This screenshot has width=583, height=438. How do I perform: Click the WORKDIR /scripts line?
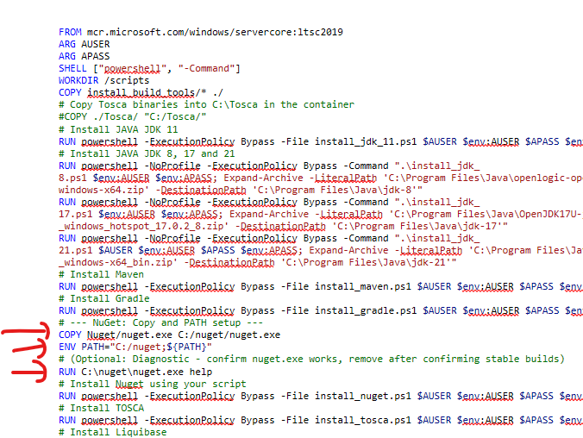click(103, 80)
